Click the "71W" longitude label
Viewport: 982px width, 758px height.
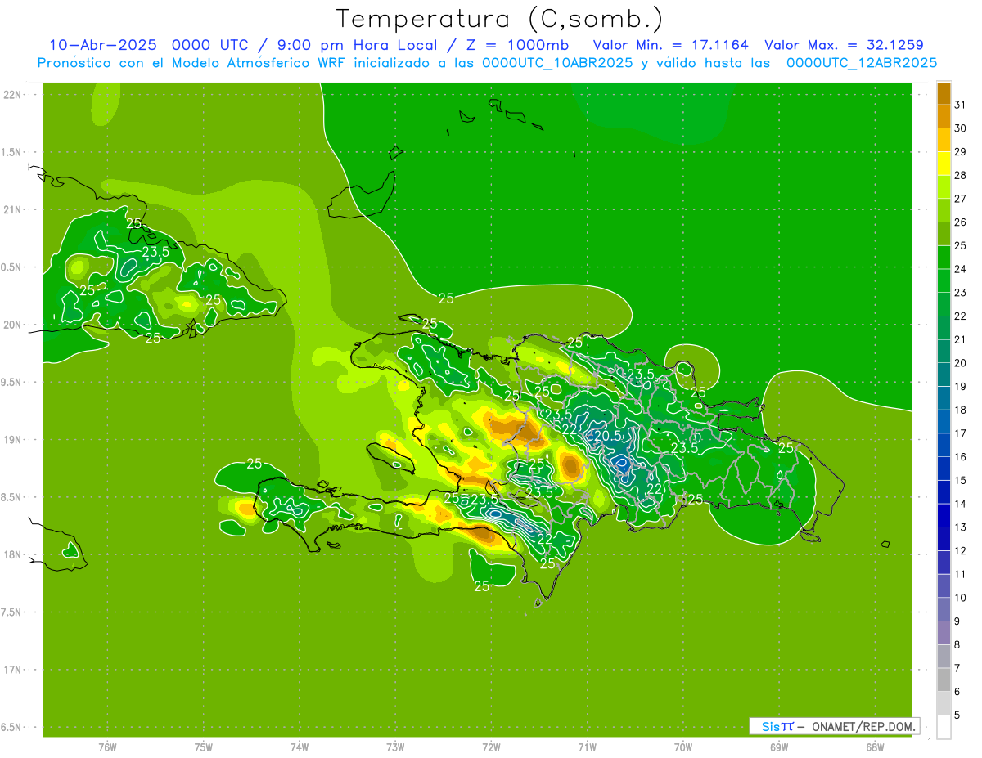pos(587,747)
